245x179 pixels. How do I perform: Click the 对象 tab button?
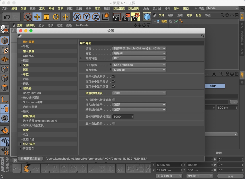tap(215, 86)
